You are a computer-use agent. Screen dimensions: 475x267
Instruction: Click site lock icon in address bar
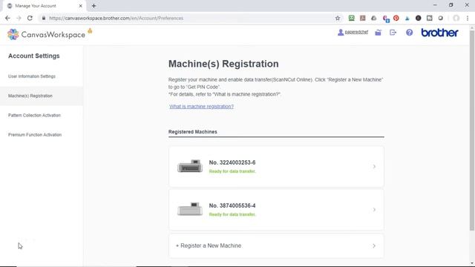[44, 18]
